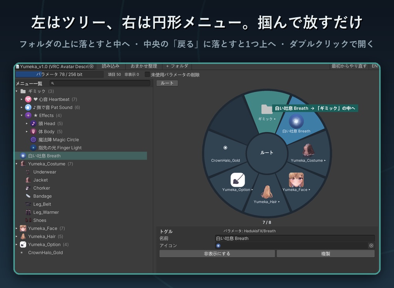Click the Finger Light icon
The height and width of the screenshot is (288, 394).
click(33, 148)
